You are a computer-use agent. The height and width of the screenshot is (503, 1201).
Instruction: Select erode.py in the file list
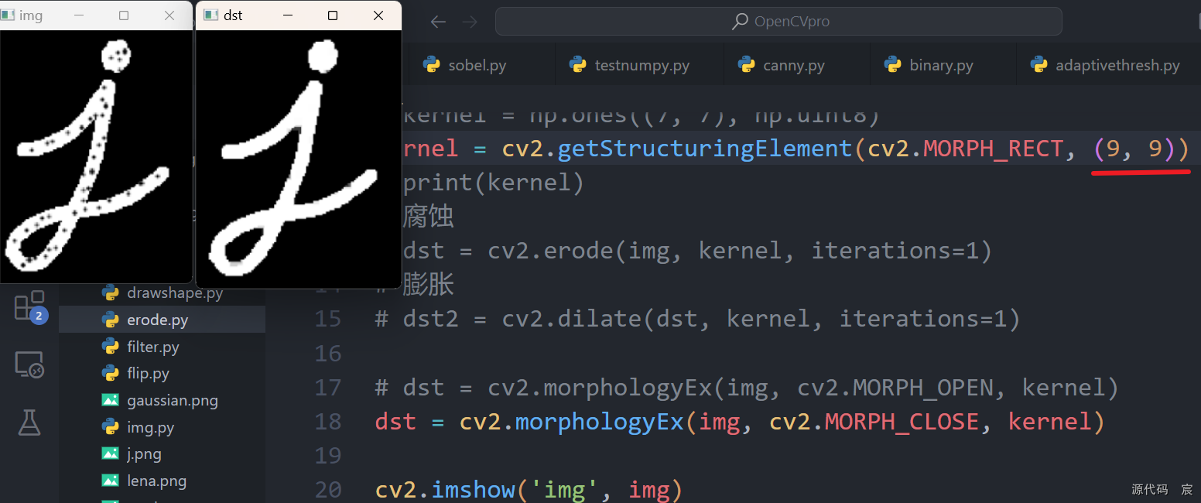coord(163,320)
